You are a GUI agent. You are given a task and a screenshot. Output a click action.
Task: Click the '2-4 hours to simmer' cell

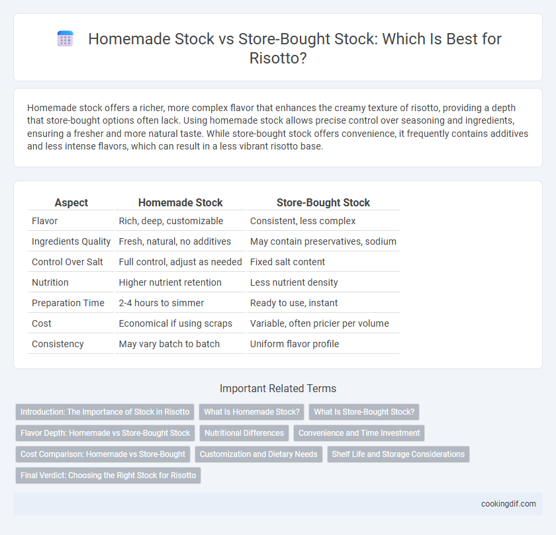[x=162, y=303]
